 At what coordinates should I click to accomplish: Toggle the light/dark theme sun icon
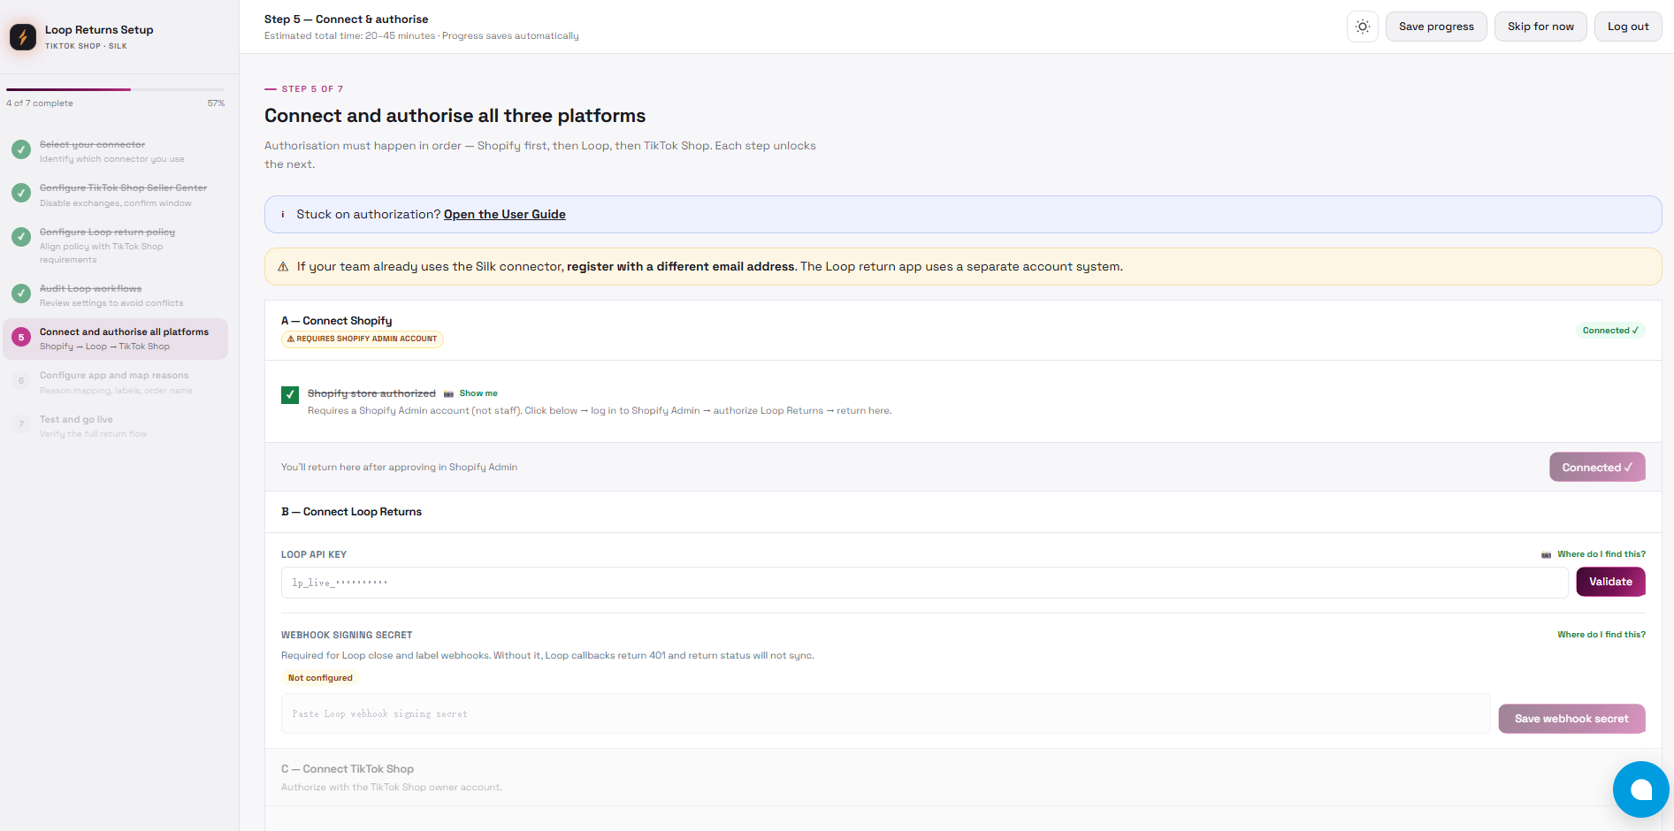tap(1363, 27)
